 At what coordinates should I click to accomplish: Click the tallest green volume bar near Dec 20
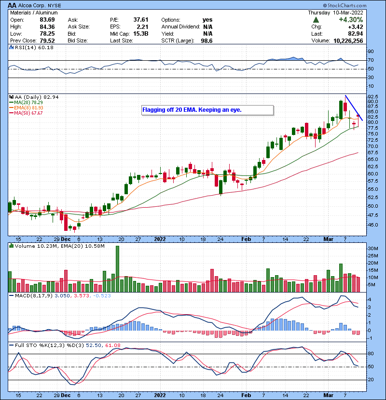point(118,269)
